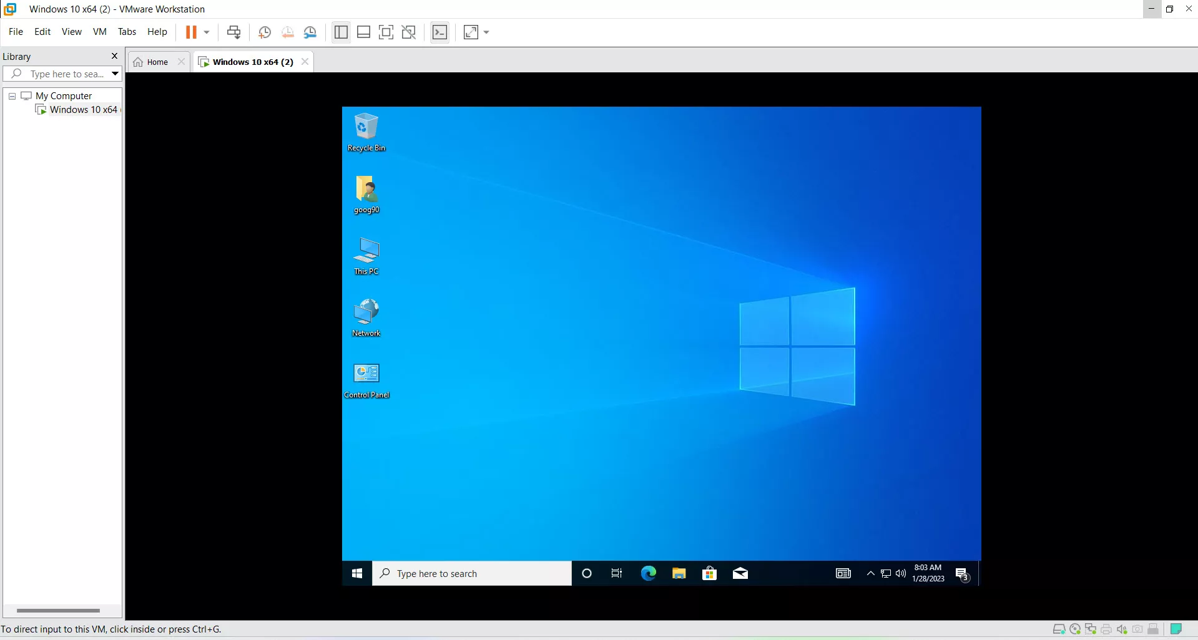Open the library search filter dropdown
The width and height of the screenshot is (1198, 640).
coord(115,74)
